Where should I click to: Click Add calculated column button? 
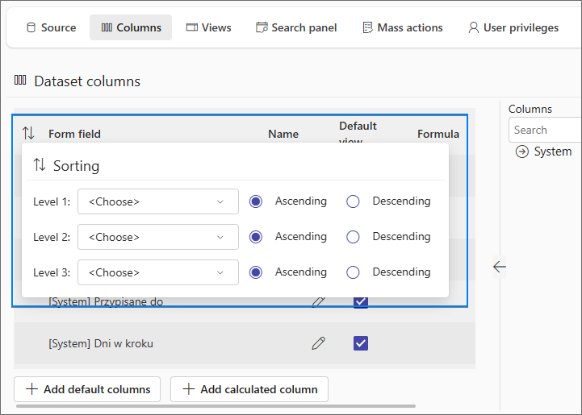coord(249,389)
